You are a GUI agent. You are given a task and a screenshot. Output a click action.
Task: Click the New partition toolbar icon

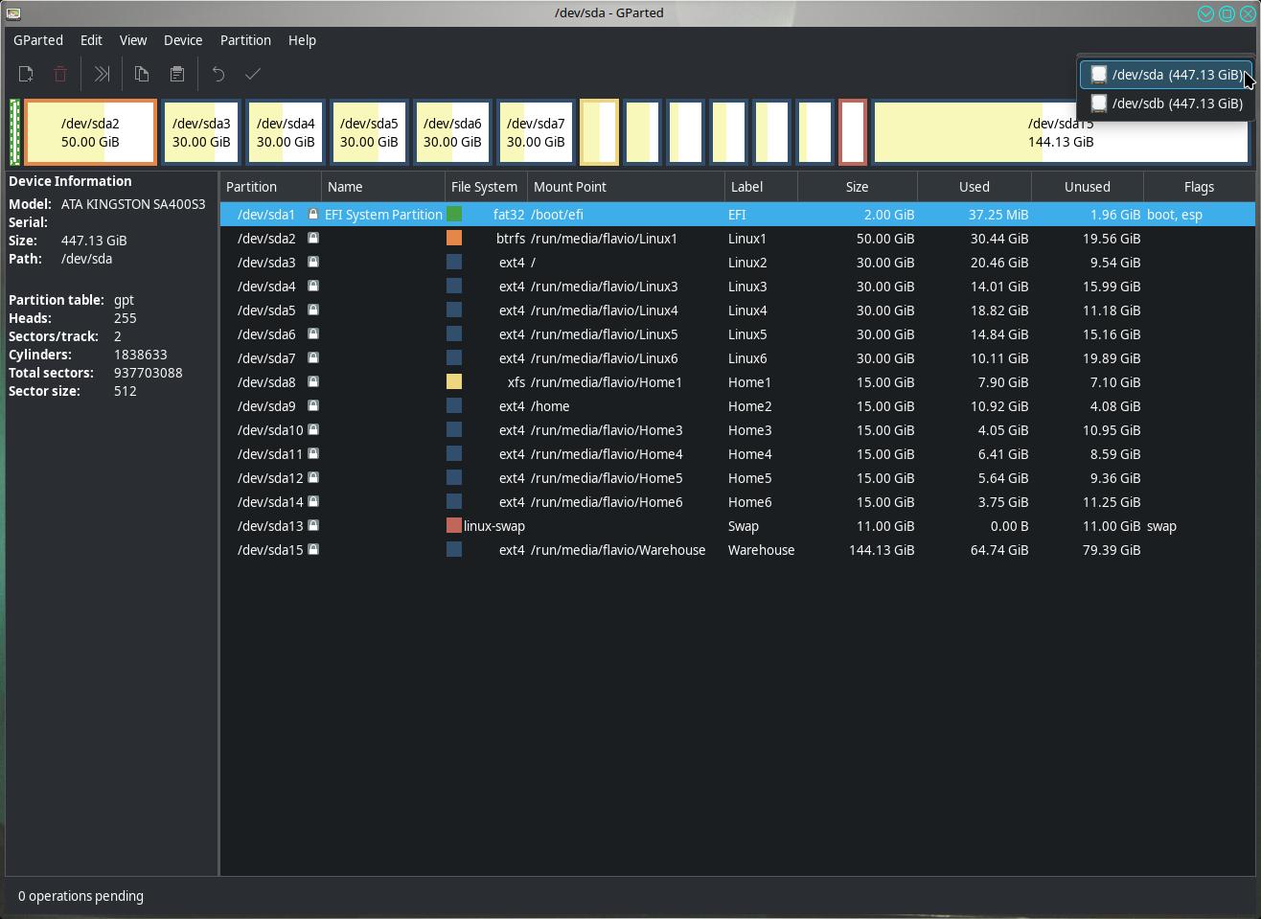[x=26, y=74]
